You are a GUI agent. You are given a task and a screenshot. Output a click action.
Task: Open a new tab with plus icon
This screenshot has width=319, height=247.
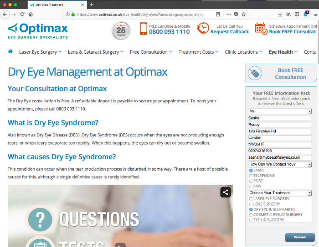coord(92,5)
